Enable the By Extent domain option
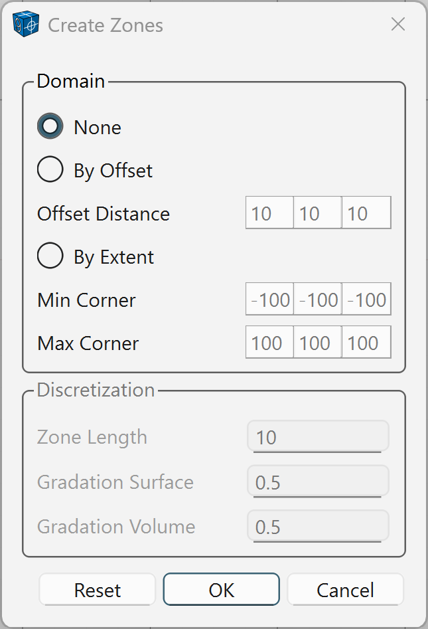428x629 pixels. (50, 256)
